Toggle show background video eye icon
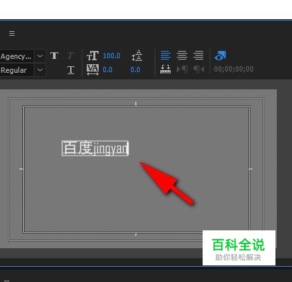The height and width of the screenshot is (282, 292). click(x=220, y=55)
